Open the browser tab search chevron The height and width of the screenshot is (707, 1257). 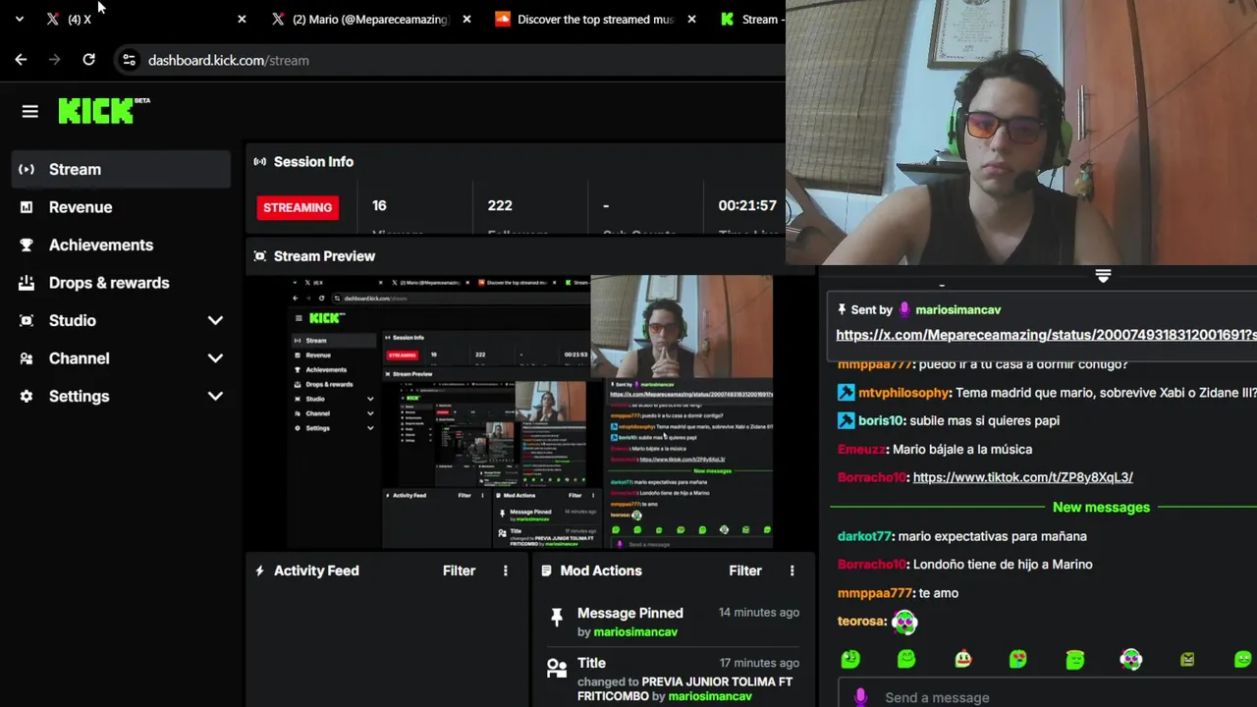(19, 19)
